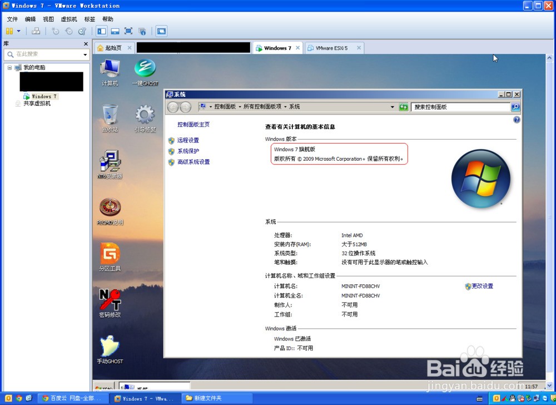Screen dimensions: 556x405
Task: Open the 计算机 desktop icon
Action: 110,73
